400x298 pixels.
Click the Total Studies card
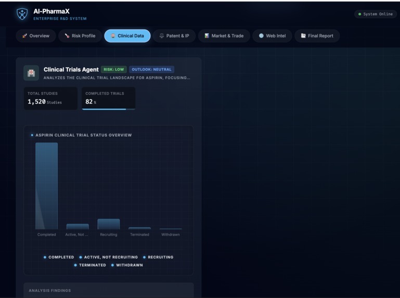(50, 98)
